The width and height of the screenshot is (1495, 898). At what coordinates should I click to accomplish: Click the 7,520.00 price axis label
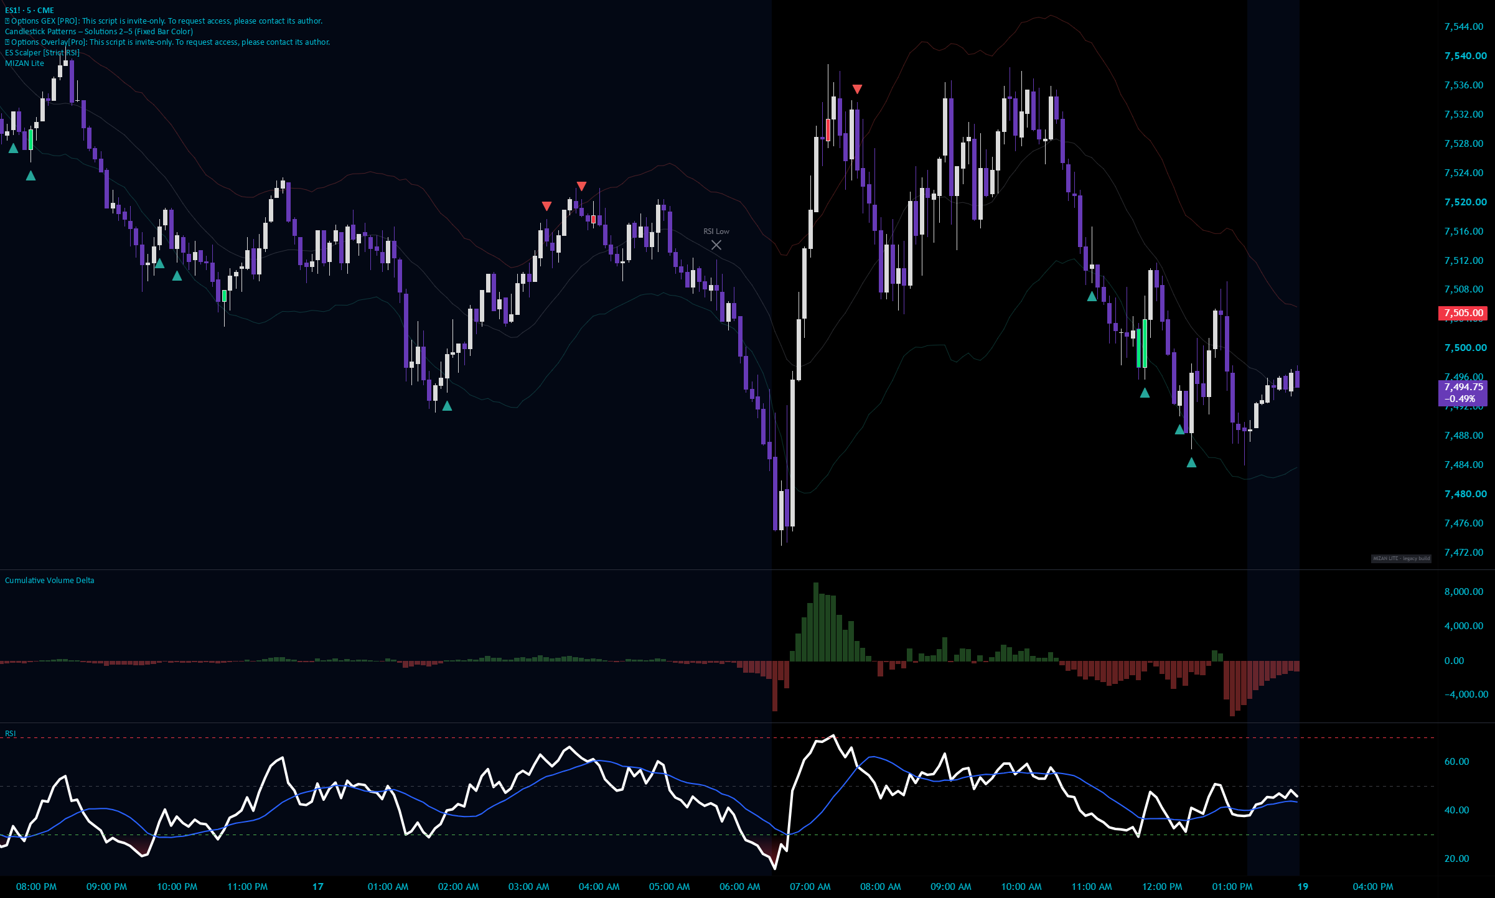pos(1465,202)
